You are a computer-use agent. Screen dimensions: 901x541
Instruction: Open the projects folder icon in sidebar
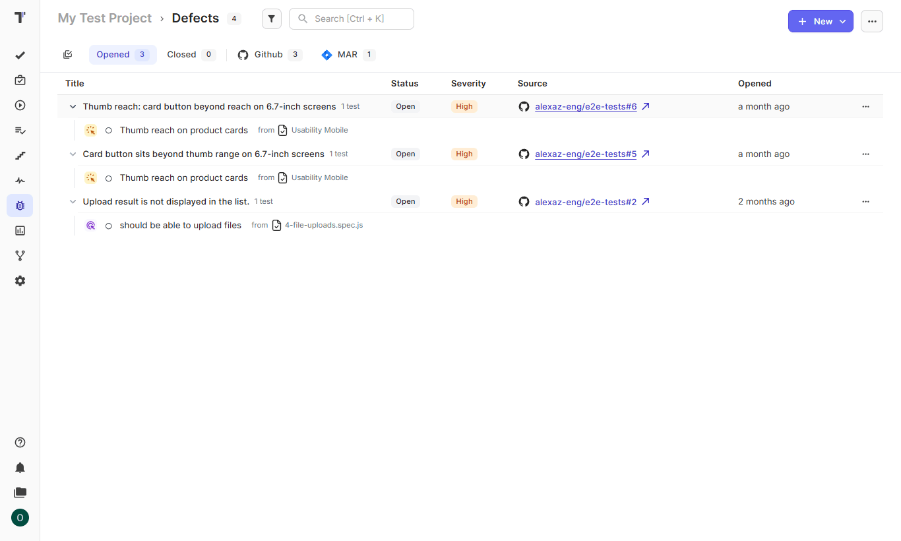click(x=20, y=493)
